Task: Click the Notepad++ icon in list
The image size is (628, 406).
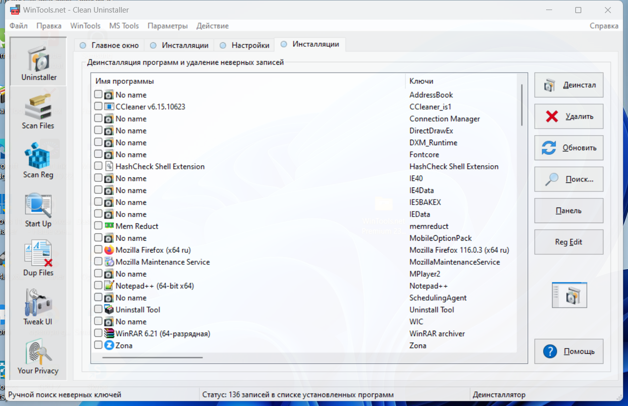Action: click(109, 286)
